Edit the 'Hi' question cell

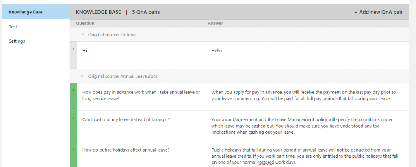click(x=141, y=55)
